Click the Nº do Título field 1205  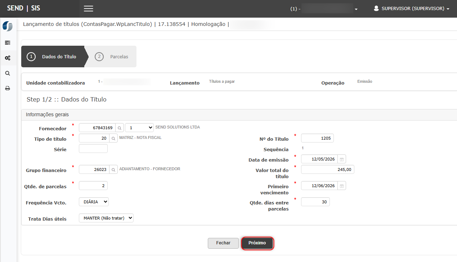point(317,138)
